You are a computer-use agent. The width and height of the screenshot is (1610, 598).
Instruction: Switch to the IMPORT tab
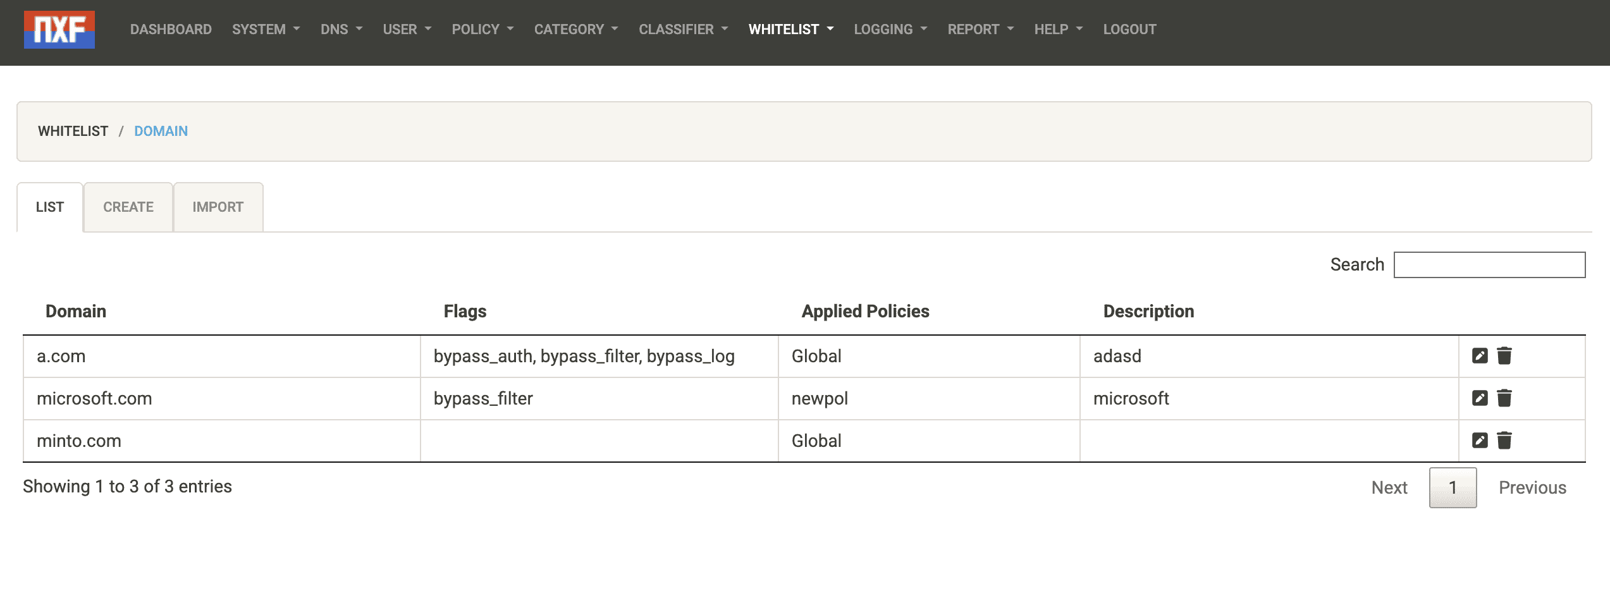click(x=218, y=207)
